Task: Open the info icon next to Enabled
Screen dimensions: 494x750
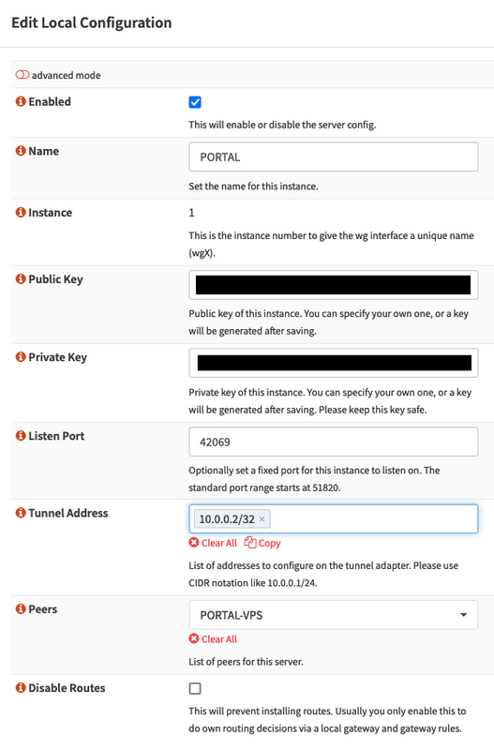Action: pos(21,101)
